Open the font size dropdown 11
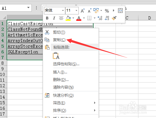 (x=76, y=10)
